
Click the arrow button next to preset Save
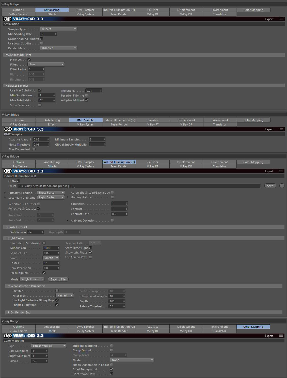pyautogui.click(x=282, y=186)
